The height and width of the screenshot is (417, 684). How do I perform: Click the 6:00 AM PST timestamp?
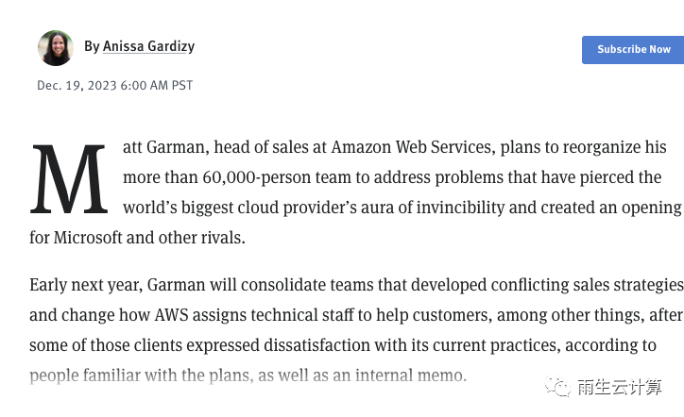point(157,85)
